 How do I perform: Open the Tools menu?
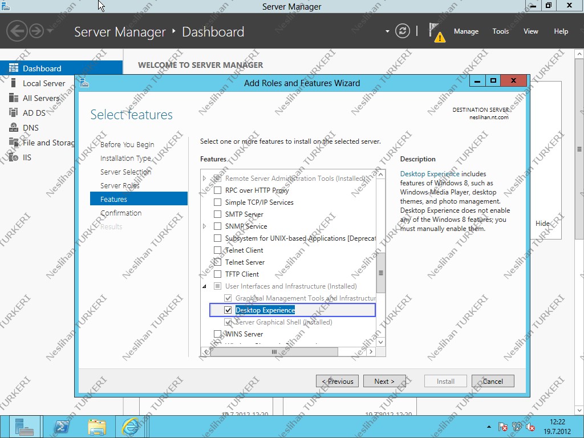(500, 31)
